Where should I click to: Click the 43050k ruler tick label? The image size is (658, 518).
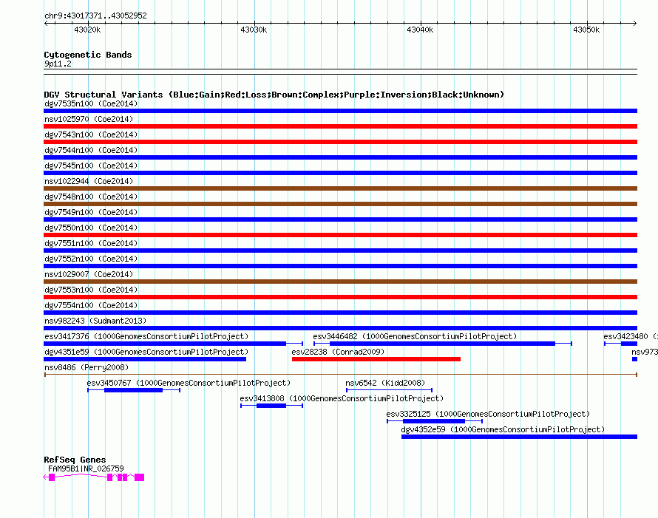(586, 30)
